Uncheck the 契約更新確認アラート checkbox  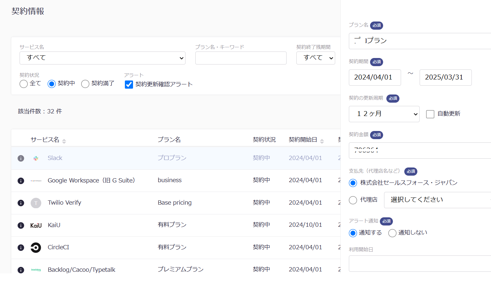point(129,84)
